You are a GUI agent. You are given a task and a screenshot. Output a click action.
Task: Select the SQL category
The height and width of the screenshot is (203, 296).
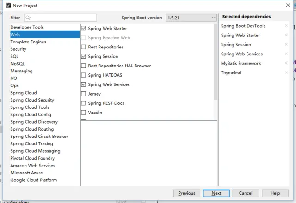coord(45,56)
